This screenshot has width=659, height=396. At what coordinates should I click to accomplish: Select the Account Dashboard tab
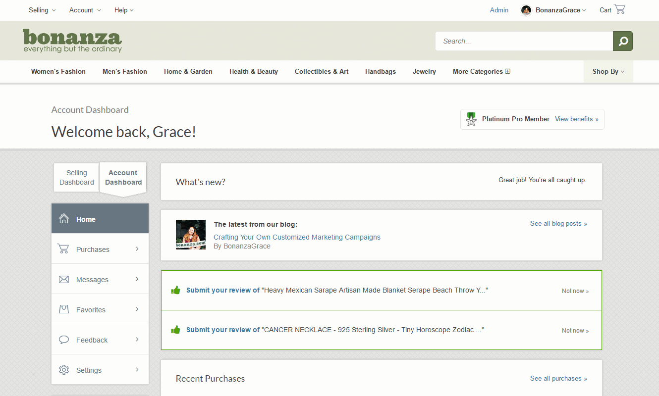123,177
